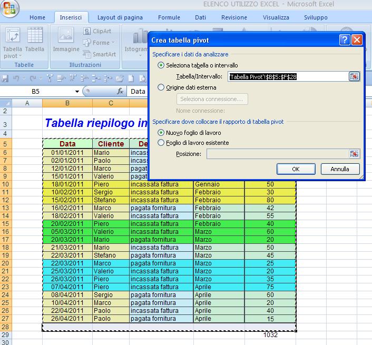Viewport: 372px width, 345px height.
Task: Click the 'Tabella riepilogo' title cell
Action: click(x=96, y=123)
